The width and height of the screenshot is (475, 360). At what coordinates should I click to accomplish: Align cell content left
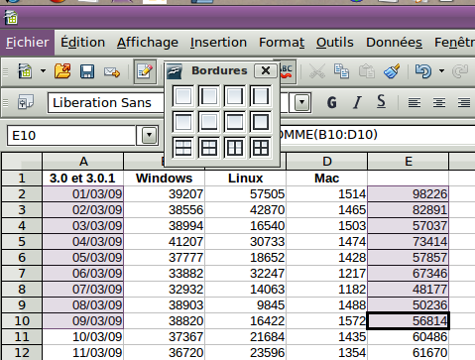click(x=415, y=103)
